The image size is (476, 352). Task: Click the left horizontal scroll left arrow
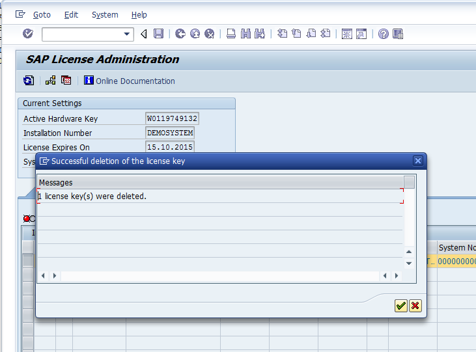click(43, 275)
